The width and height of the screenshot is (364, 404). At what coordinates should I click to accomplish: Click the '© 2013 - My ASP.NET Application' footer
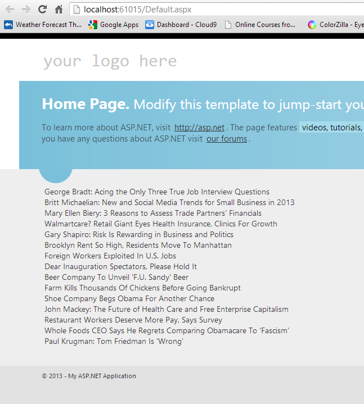[x=89, y=376]
